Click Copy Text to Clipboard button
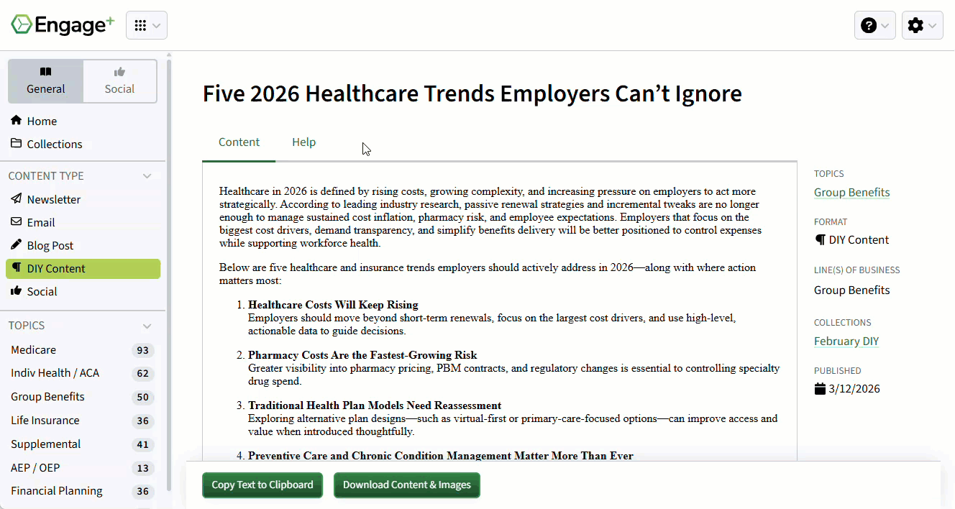The width and height of the screenshot is (955, 509). [x=262, y=485]
